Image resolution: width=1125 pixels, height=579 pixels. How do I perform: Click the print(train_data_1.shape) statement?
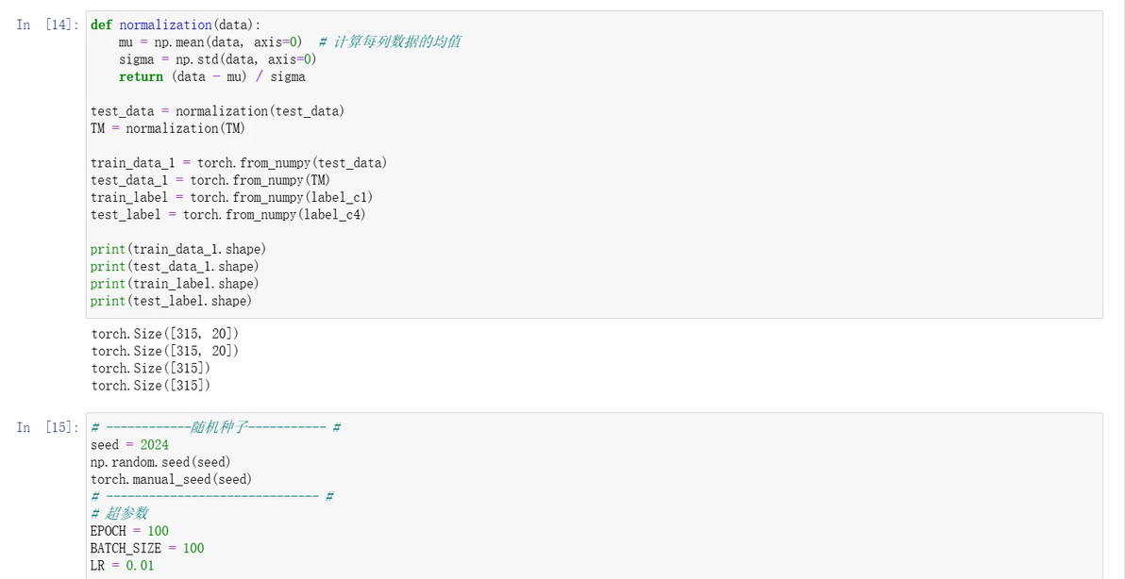[x=178, y=249]
